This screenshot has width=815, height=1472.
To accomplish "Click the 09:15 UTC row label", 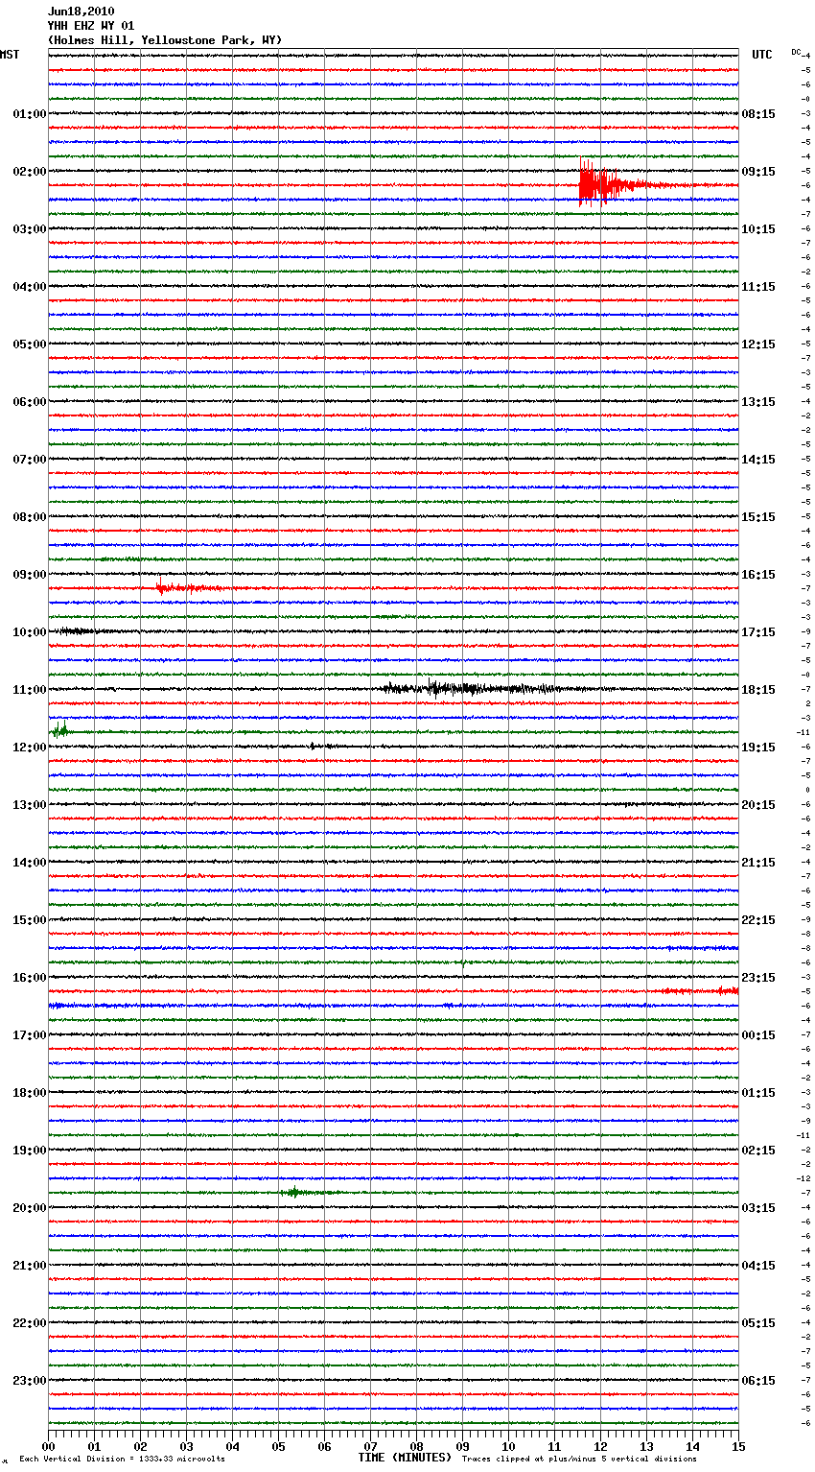I will coord(758,172).
